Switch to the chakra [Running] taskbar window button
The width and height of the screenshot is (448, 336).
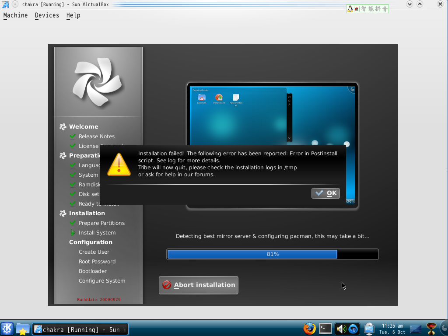(80, 329)
